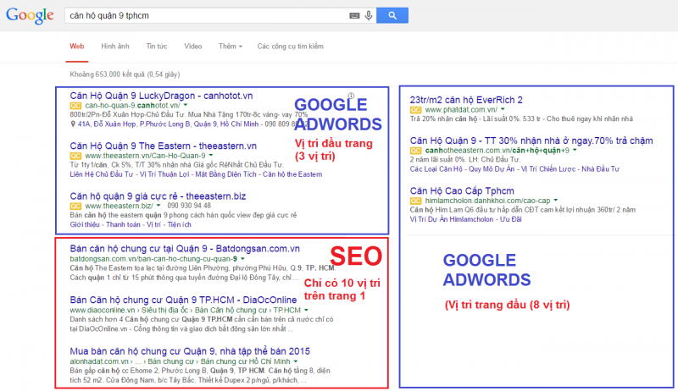
Task: Click QC badge beside himlamcholon.danhkhoi.com/cao-cap
Action: click(415, 201)
